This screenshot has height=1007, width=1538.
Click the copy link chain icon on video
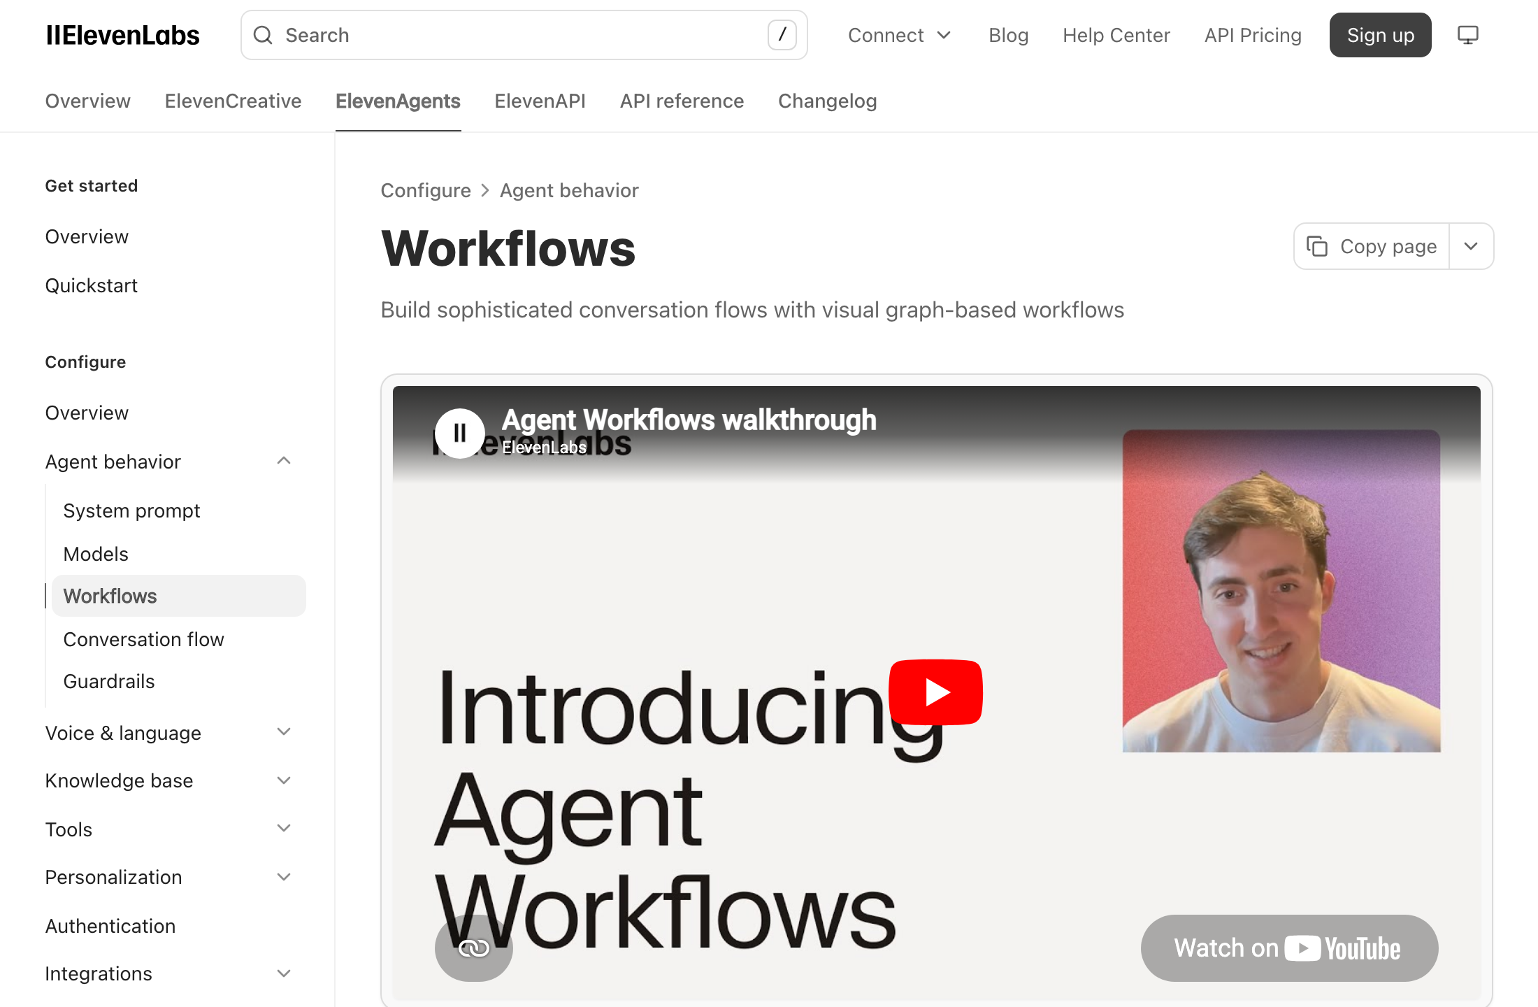[x=474, y=948]
